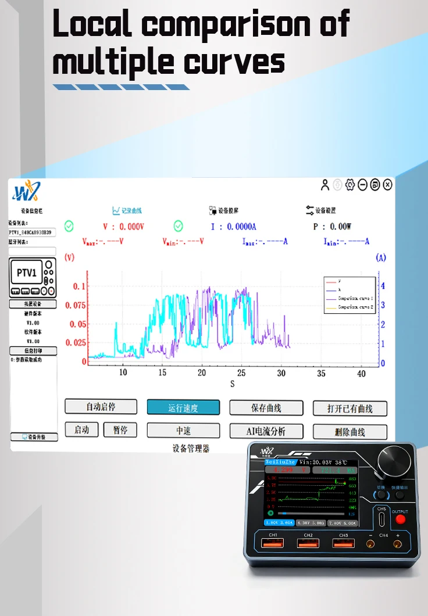Minimize the application window

click(362, 185)
